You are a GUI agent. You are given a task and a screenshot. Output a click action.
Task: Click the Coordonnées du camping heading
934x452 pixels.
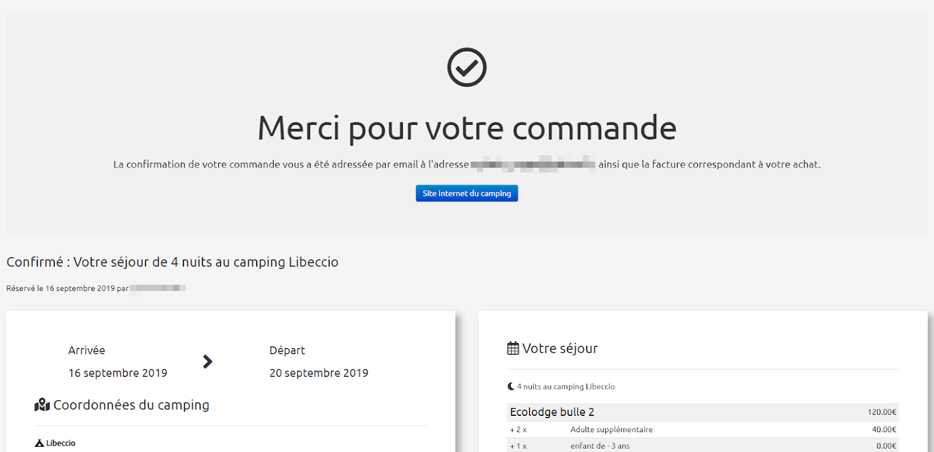pyautogui.click(x=131, y=405)
